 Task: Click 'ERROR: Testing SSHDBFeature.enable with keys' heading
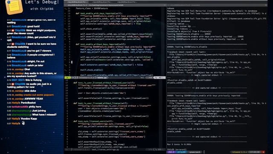pos(203,96)
